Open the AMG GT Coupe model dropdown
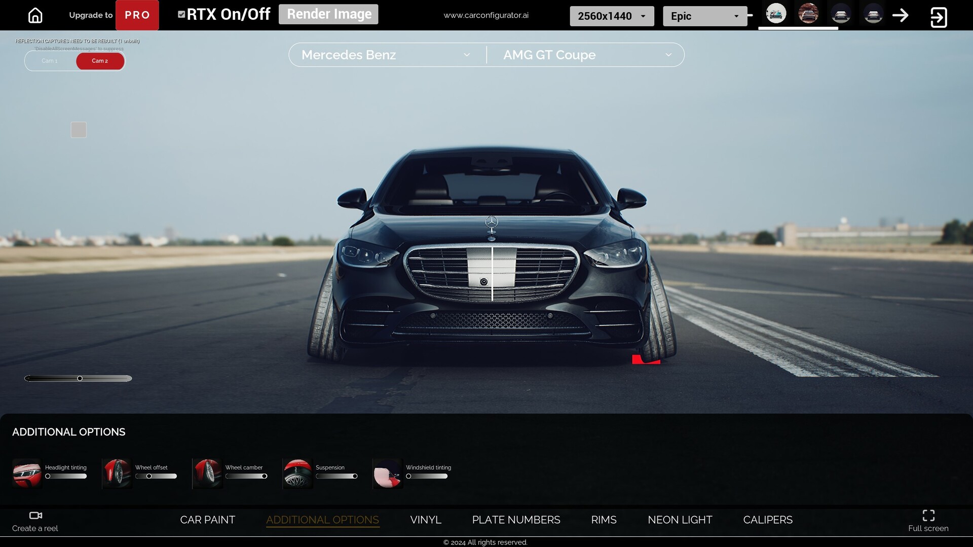This screenshot has width=973, height=547. pyautogui.click(x=586, y=55)
